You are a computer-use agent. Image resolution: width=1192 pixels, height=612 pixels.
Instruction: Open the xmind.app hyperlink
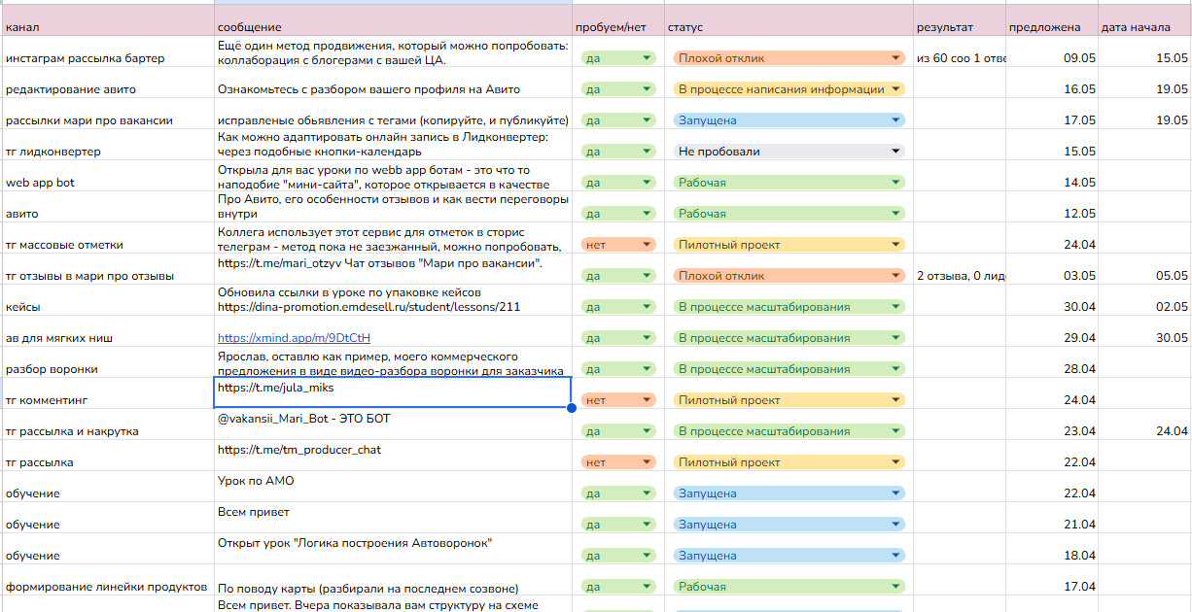pos(294,338)
